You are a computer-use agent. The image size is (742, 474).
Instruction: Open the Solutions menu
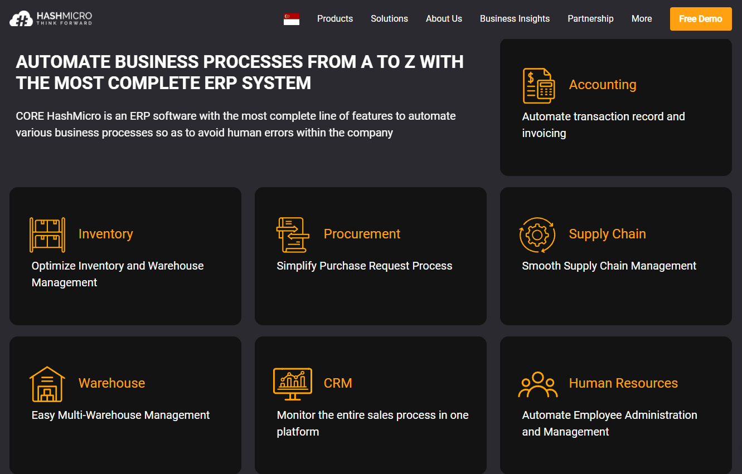389,19
